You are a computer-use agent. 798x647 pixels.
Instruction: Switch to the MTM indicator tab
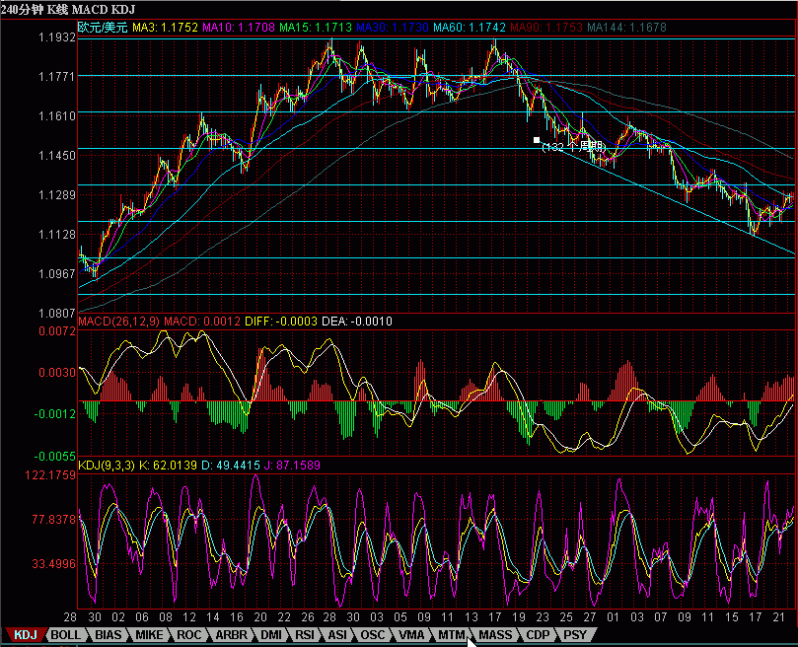452,635
